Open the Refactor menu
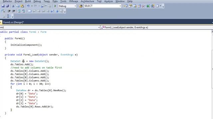 coord(7,1)
